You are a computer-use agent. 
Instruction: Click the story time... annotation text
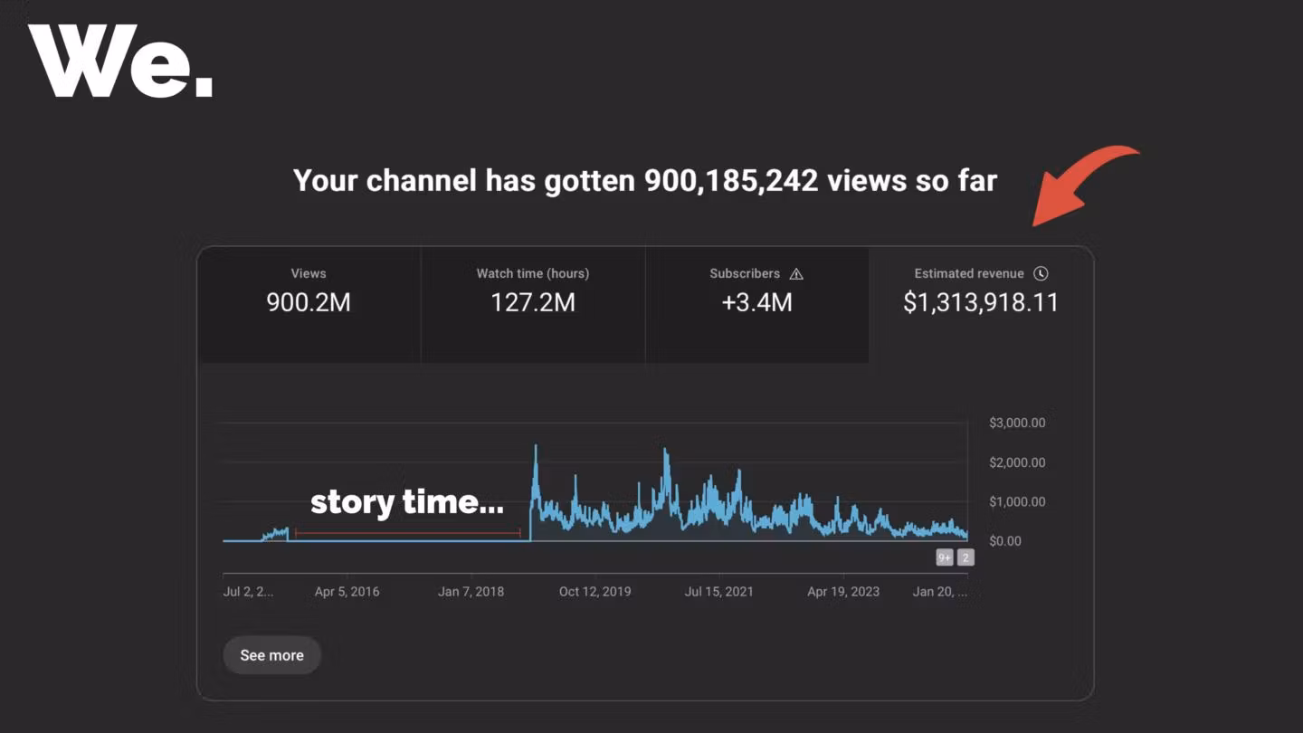(406, 502)
